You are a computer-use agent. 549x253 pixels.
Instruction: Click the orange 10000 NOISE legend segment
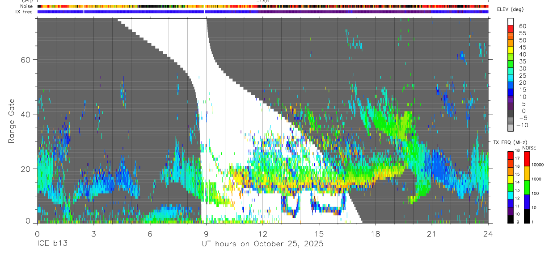(527, 173)
